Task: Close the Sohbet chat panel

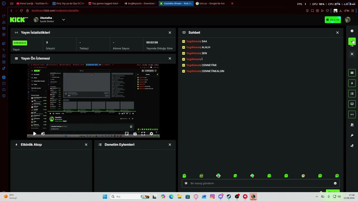Action: pyautogui.click(x=337, y=33)
